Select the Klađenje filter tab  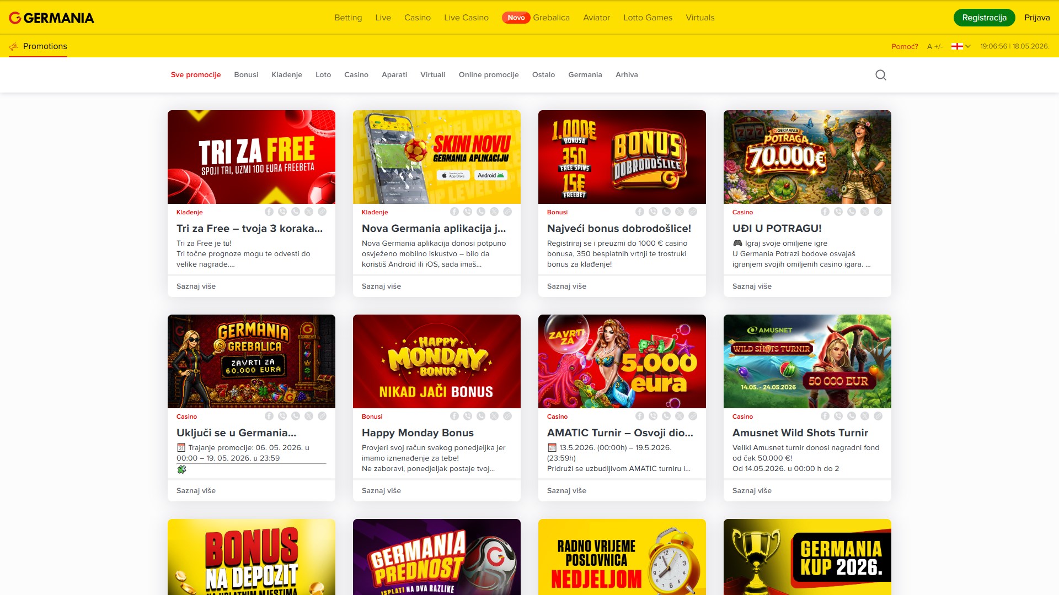click(287, 75)
